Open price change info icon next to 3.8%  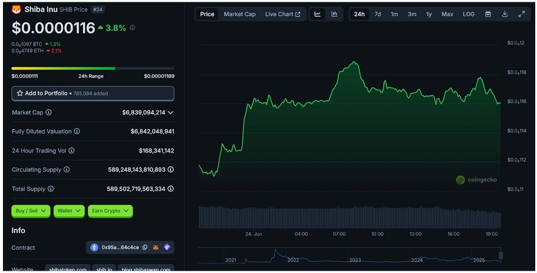point(133,28)
